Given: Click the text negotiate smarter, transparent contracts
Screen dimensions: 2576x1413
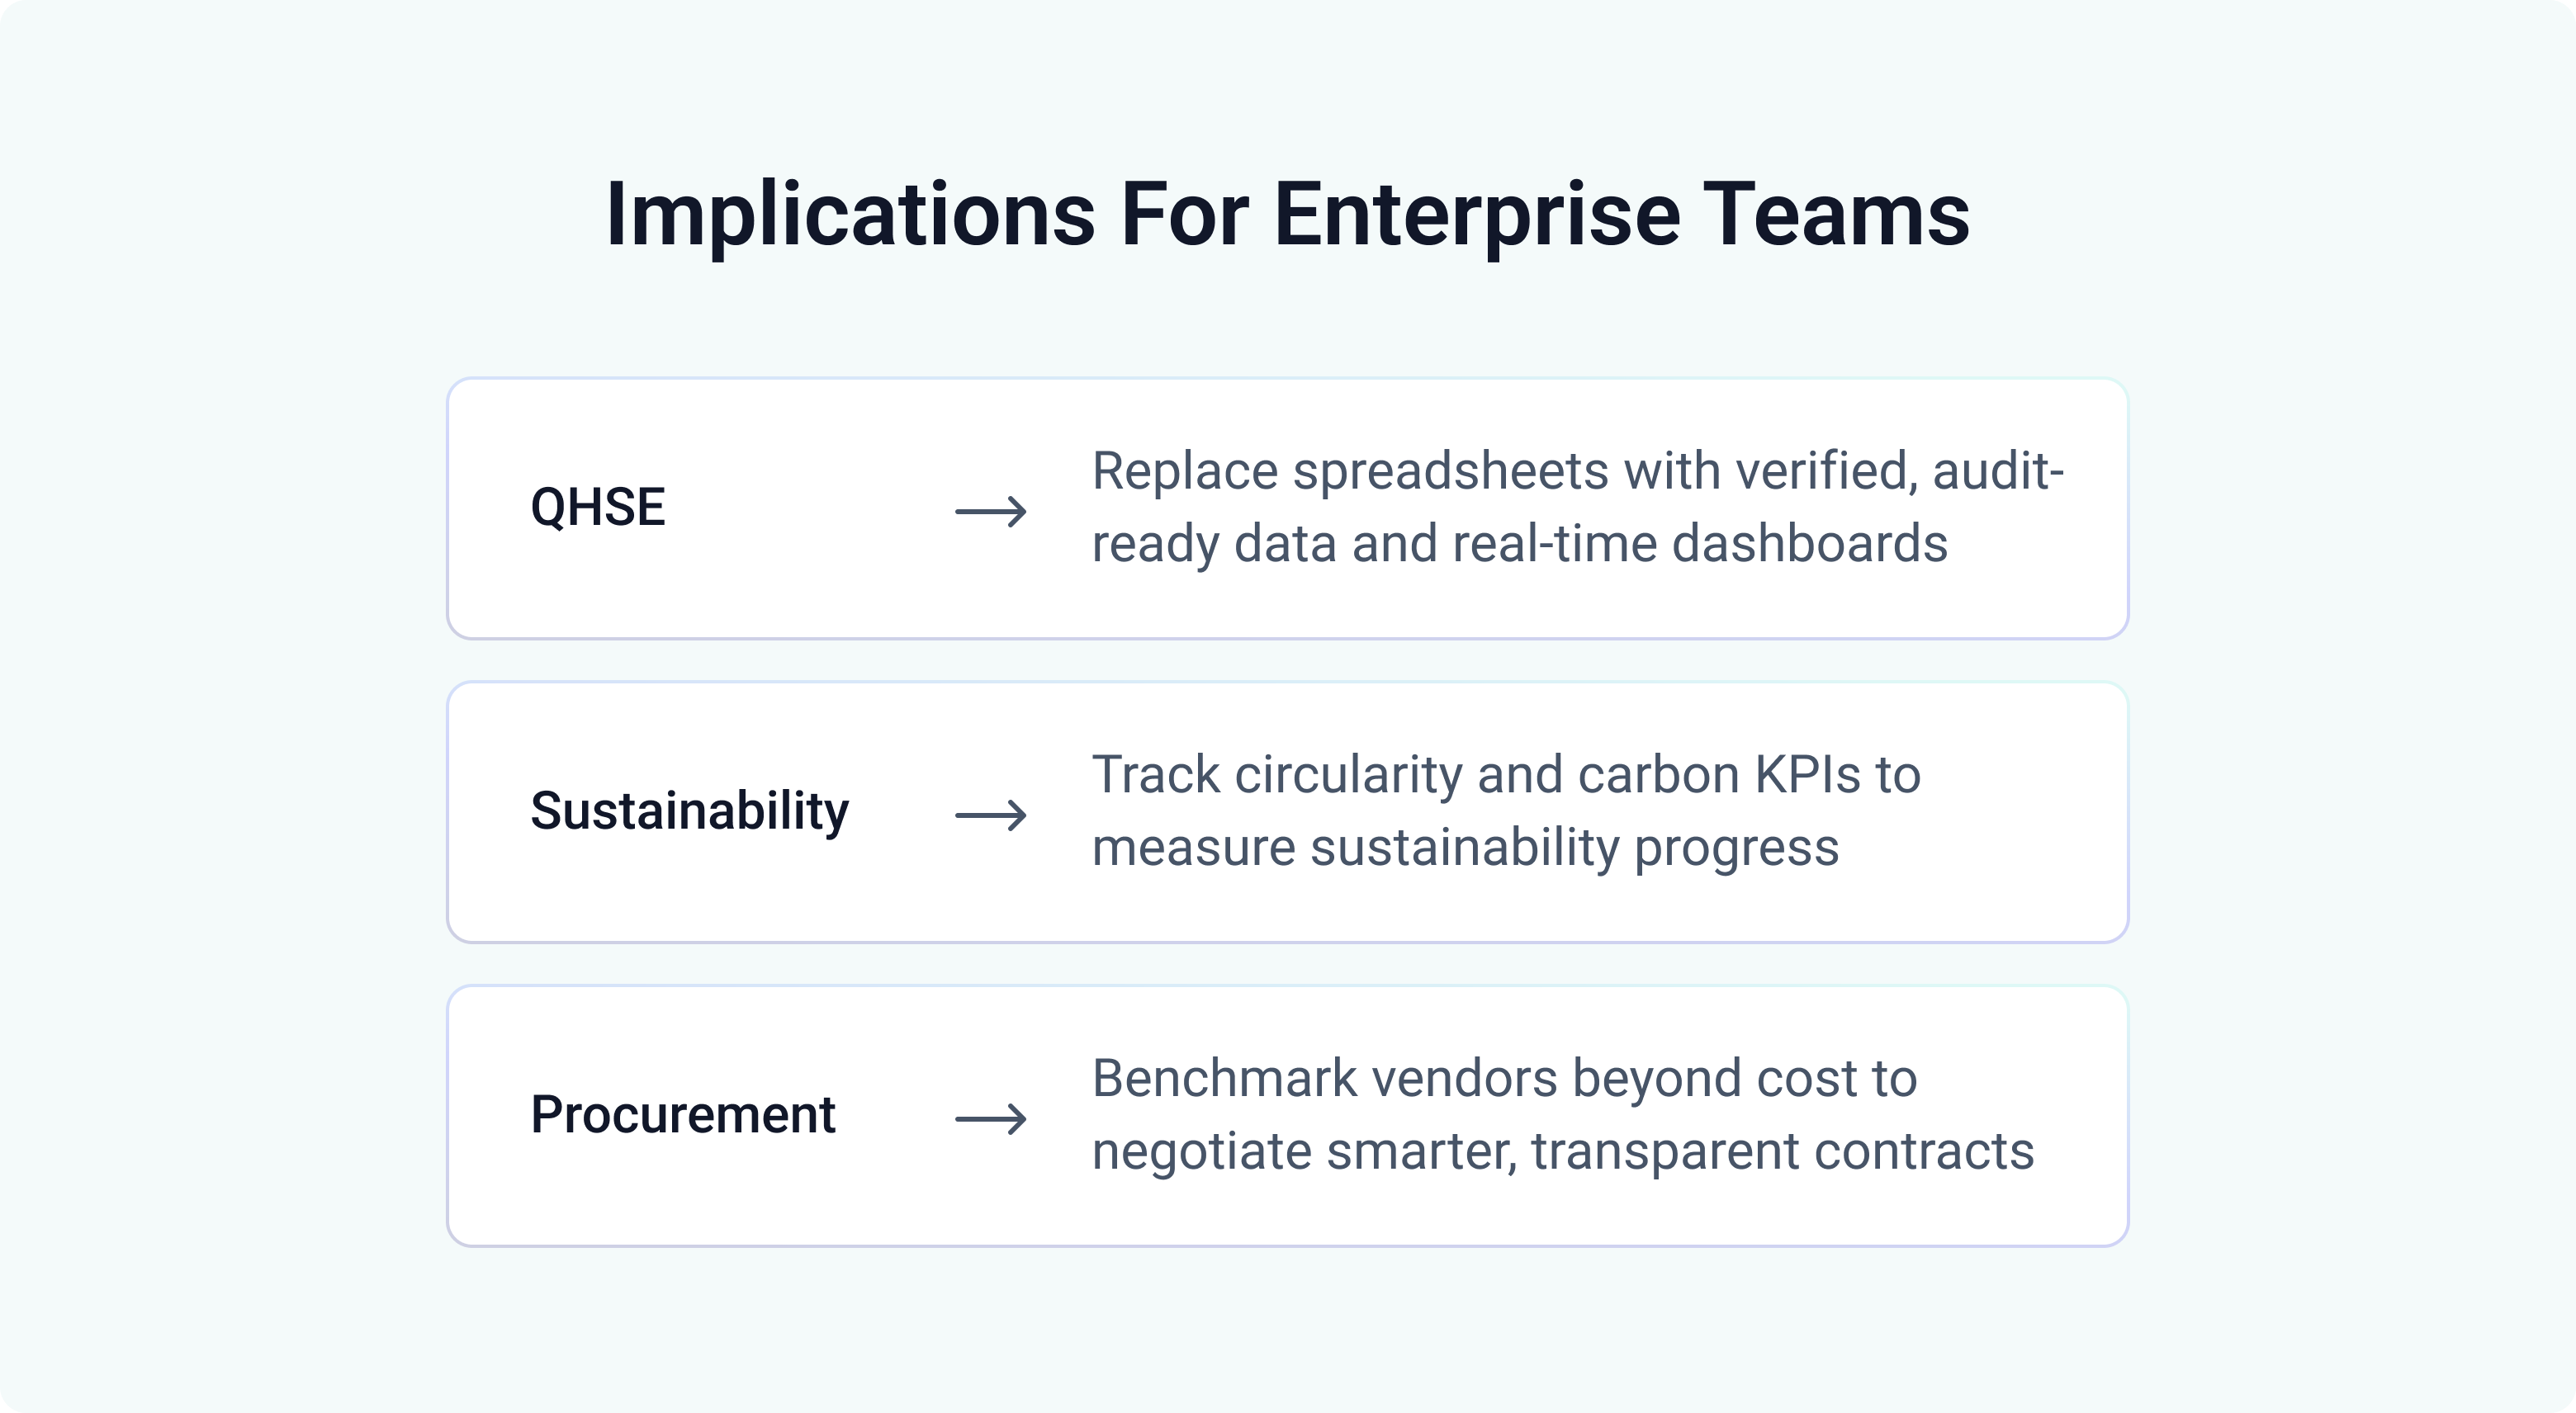Looking at the screenshot, I should (x=1562, y=1151).
